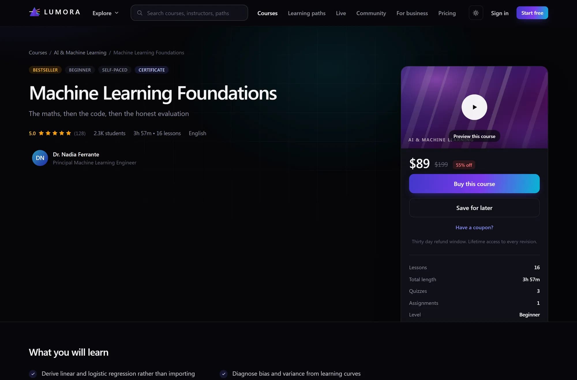The width and height of the screenshot is (577, 380).
Task: Play the course preview video
Action: click(474, 107)
